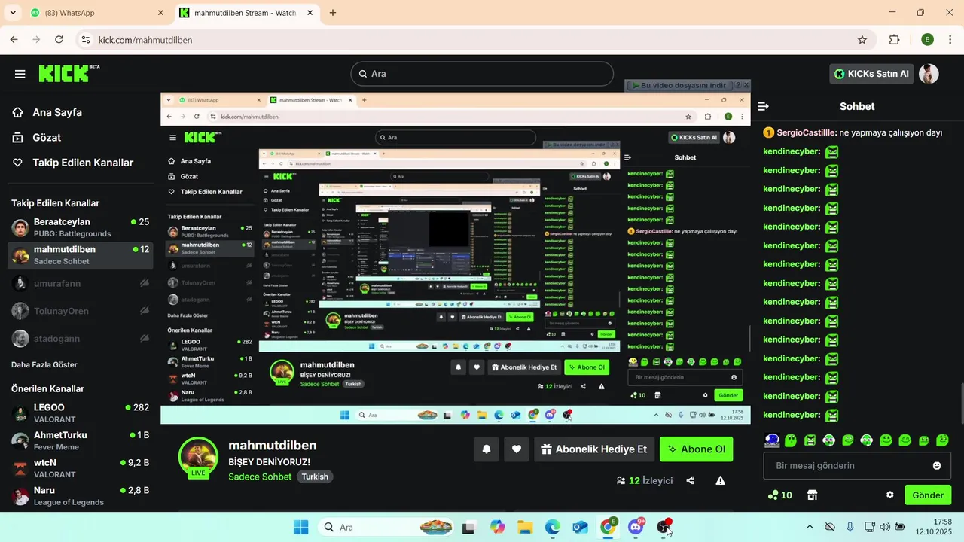Select the blue headphones emote

coord(771,440)
